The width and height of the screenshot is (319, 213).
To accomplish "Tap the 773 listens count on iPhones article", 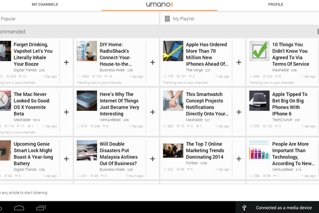I will 169,77.
